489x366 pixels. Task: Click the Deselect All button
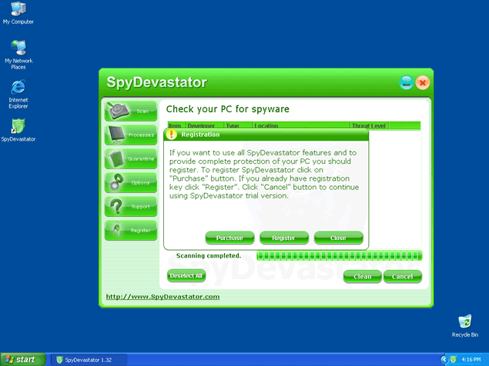(x=186, y=275)
